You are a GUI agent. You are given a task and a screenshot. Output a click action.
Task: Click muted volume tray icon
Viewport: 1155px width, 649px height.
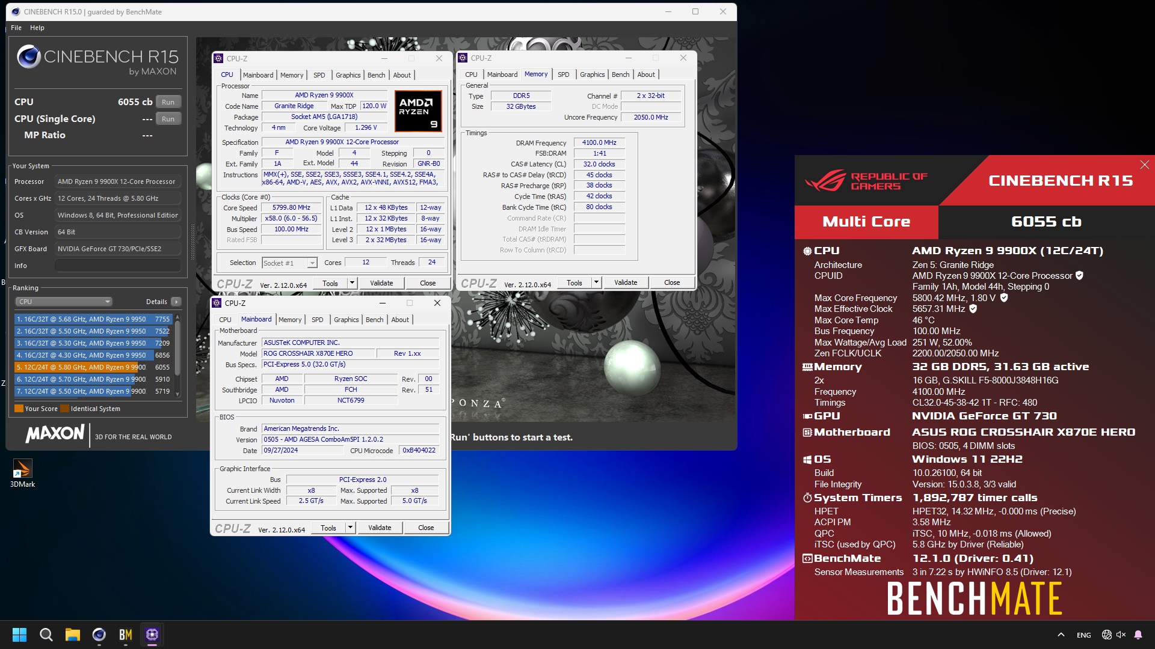(1121, 635)
